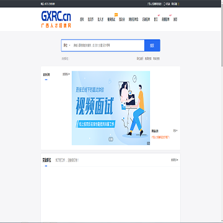This screenshot has height=223, width=223.
Task: Open the 视频面试 video interview banner
Action: (x=111, y=108)
